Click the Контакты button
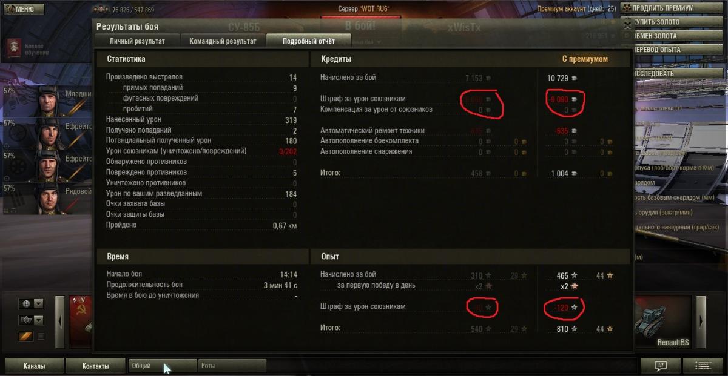Screen dimensions: 728x376 tap(96, 366)
